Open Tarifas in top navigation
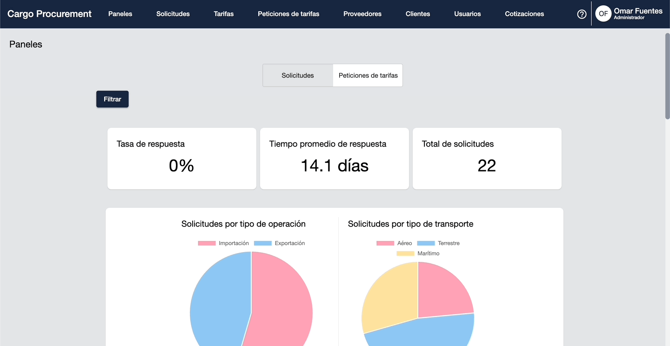This screenshot has width=670, height=346. (x=224, y=14)
